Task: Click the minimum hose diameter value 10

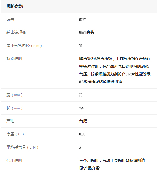Action: [81, 46]
